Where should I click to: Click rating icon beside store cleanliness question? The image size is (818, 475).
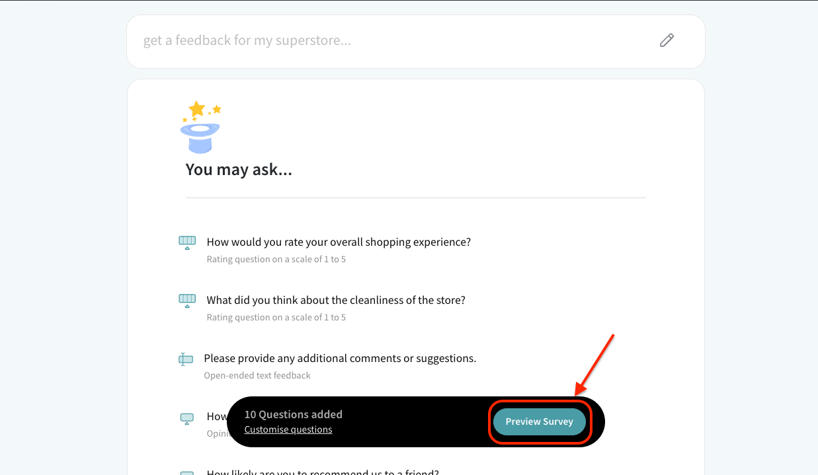tap(187, 301)
